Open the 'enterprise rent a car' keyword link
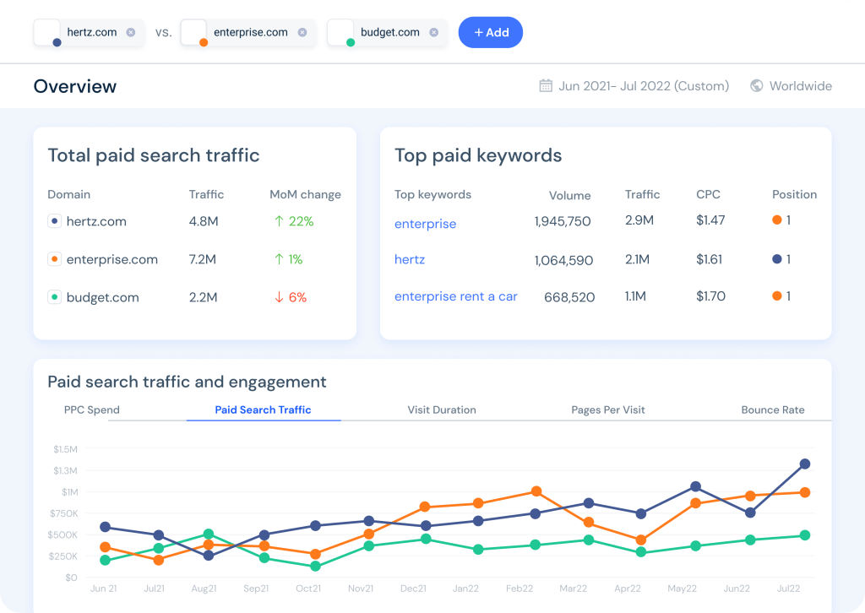Viewport: 865px width, 613px height. 455,296
